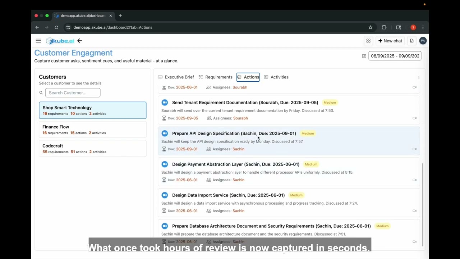This screenshot has height=259, width=460.
Task: Select the Codecraft customer
Action: point(93,149)
